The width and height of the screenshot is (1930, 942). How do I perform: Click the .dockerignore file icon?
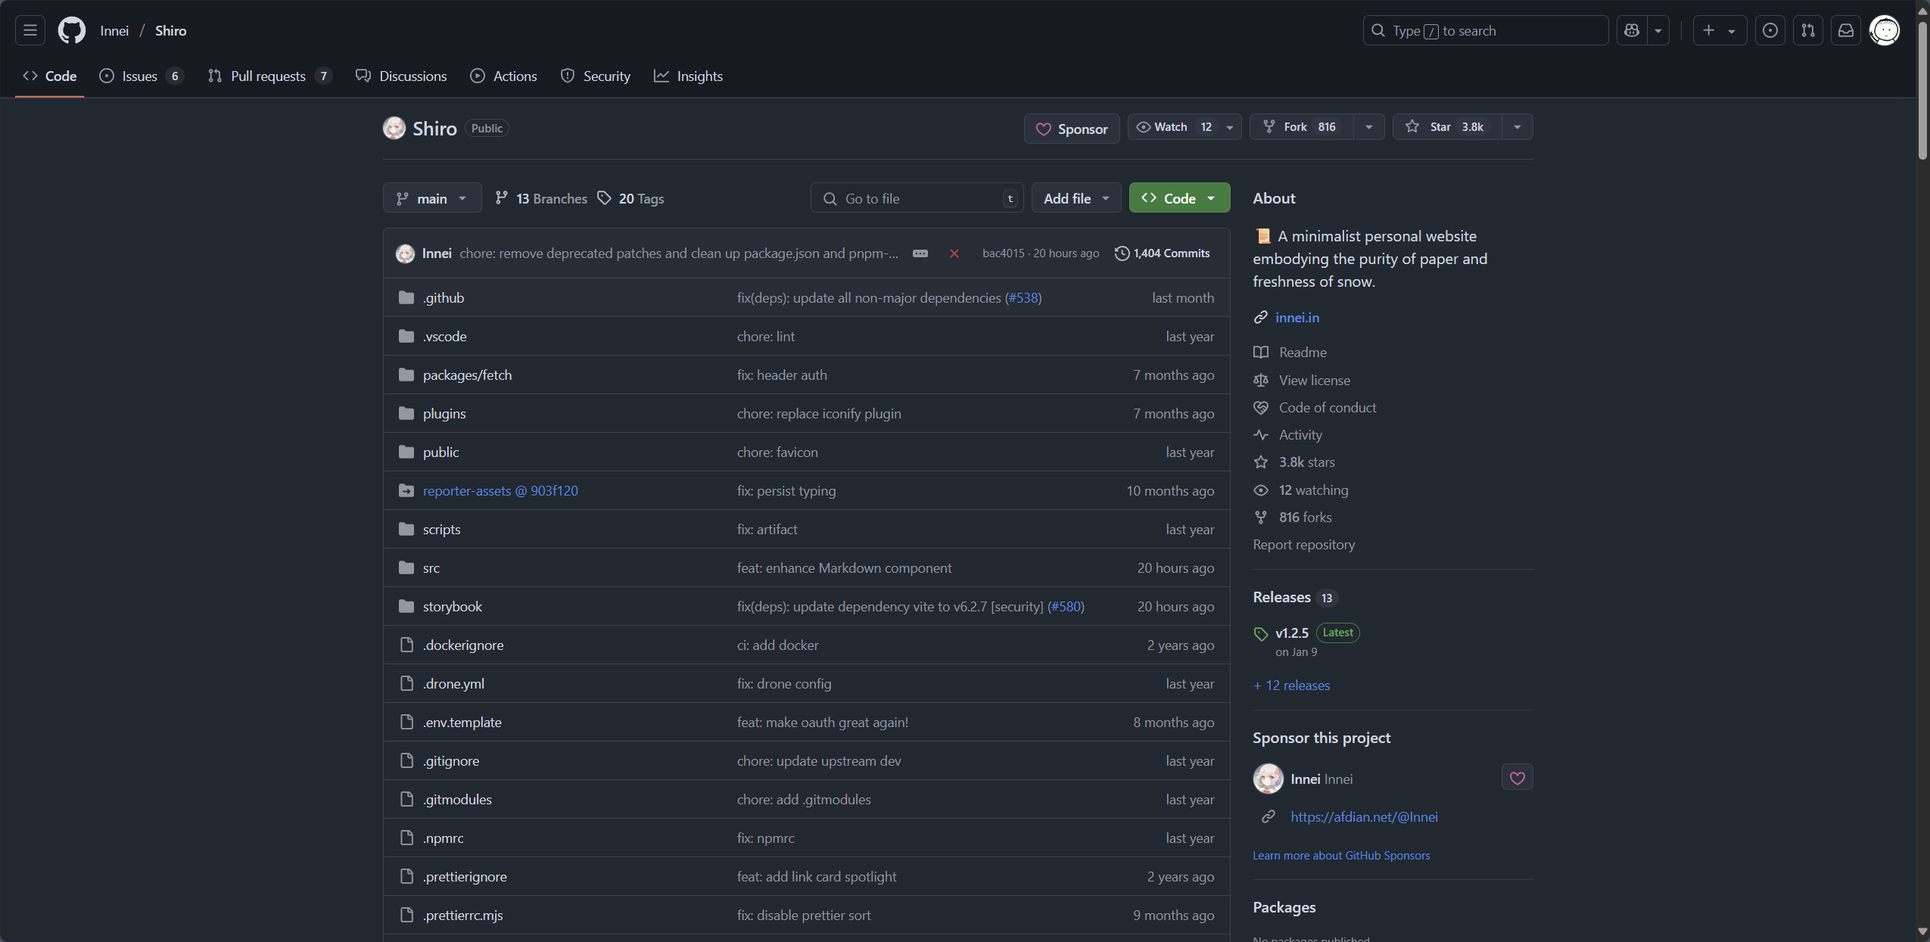[x=406, y=645]
